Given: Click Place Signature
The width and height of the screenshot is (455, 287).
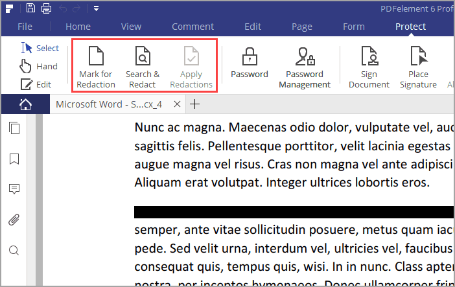Looking at the screenshot, I should [418, 67].
